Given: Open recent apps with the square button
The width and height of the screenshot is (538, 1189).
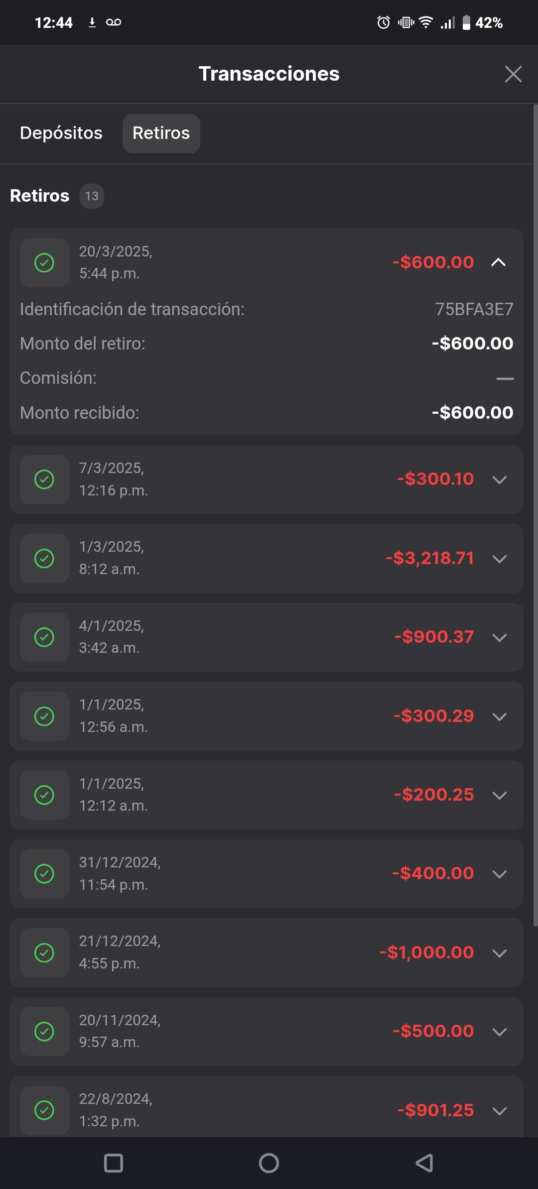Looking at the screenshot, I should [x=114, y=1163].
